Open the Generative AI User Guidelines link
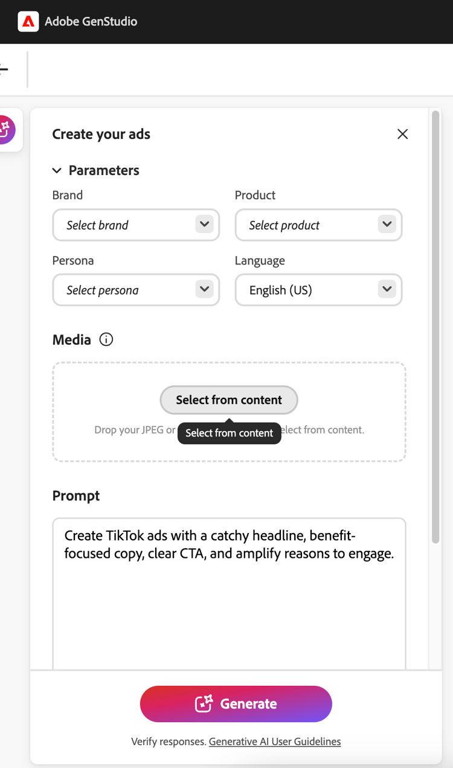 pos(275,741)
